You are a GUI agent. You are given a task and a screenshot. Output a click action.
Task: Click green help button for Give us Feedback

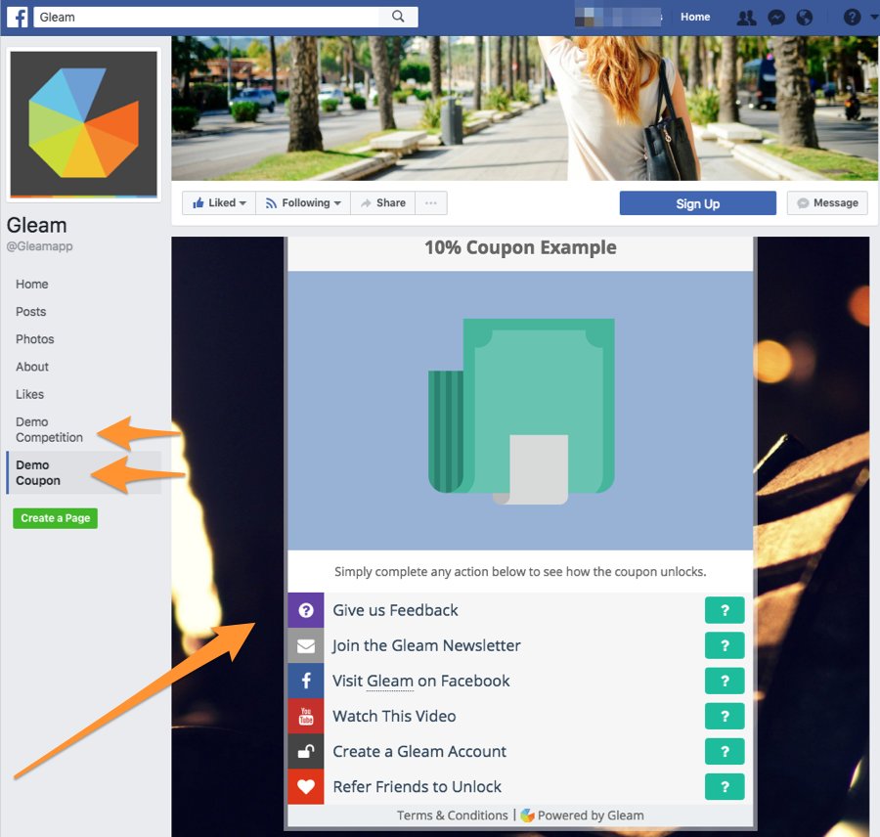(x=725, y=610)
